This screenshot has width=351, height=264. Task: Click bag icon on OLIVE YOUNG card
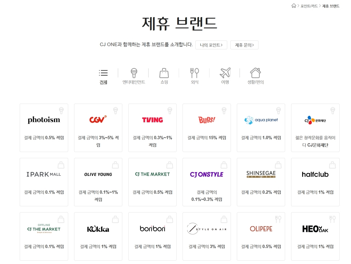pyautogui.click(x=115, y=165)
